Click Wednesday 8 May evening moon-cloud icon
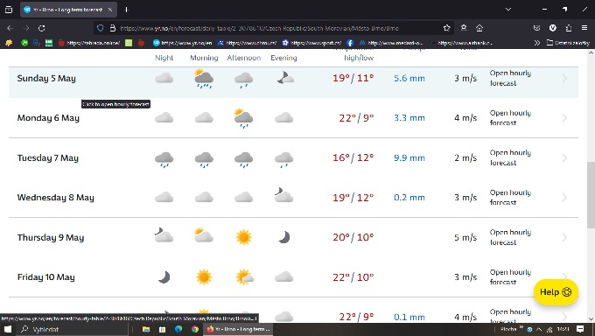595x336 pixels. tap(283, 195)
